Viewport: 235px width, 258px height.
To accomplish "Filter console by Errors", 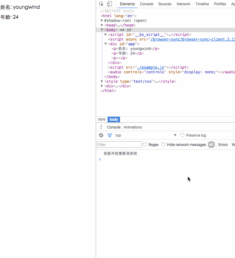I will pos(223,145).
